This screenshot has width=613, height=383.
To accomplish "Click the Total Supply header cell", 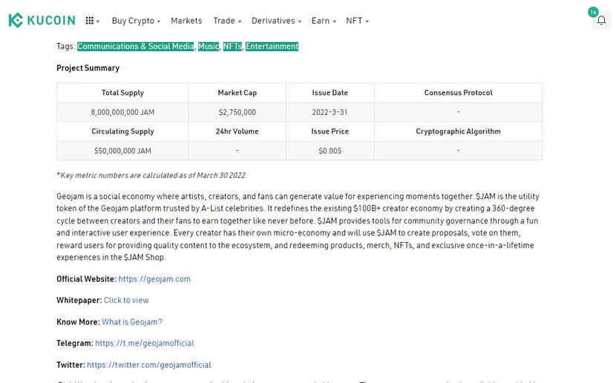I will (122, 93).
